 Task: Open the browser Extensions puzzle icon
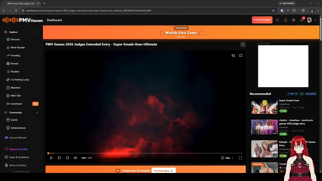(x=294, y=11)
